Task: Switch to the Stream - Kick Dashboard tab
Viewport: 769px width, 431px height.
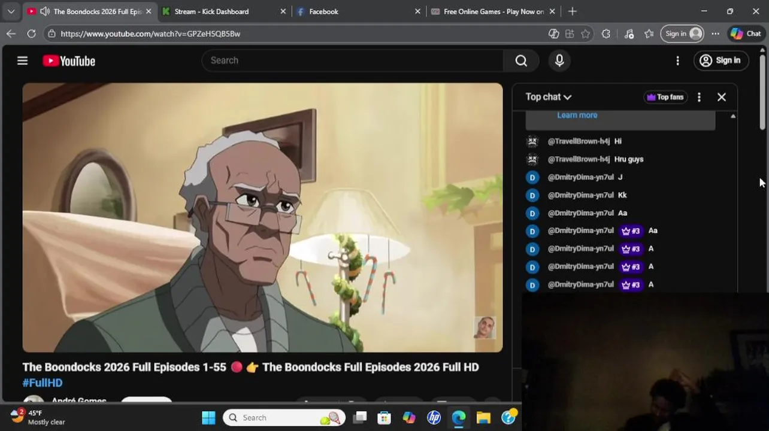Action: point(211,11)
